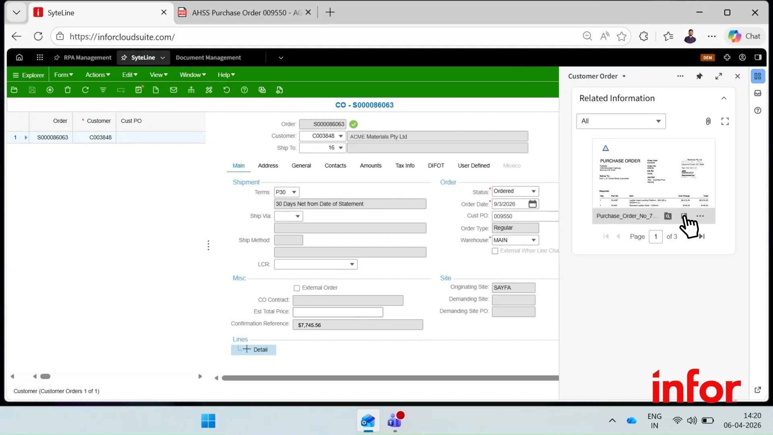Open the Form menu
This screenshot has width=773, height=435.
point(64,75)
